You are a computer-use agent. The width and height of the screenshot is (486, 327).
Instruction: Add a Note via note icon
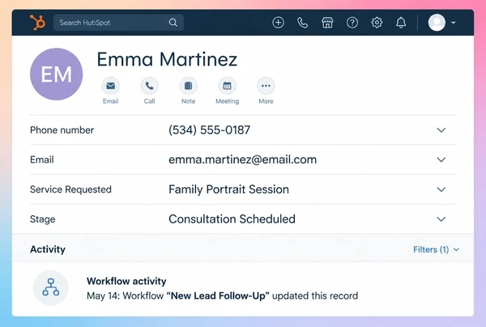click(x=188, y=86)
